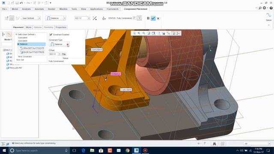This screenshot has width=274, height=154.
Task: Toggle the interface-to-geometry placement icon
Action: (6, 18)
